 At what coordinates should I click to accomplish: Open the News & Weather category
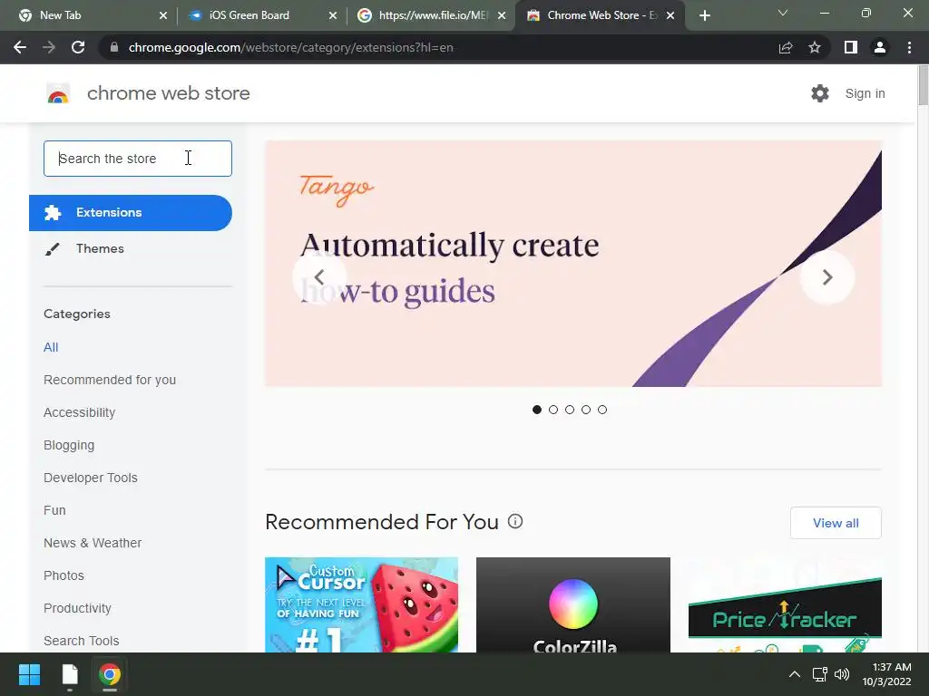[93, 543]
